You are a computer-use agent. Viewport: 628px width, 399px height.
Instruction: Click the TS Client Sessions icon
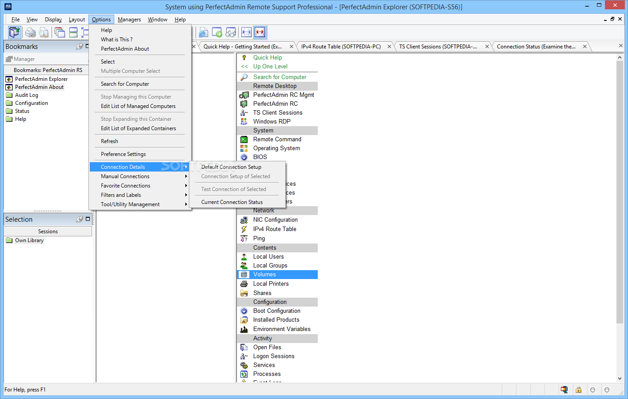point(244,113)
